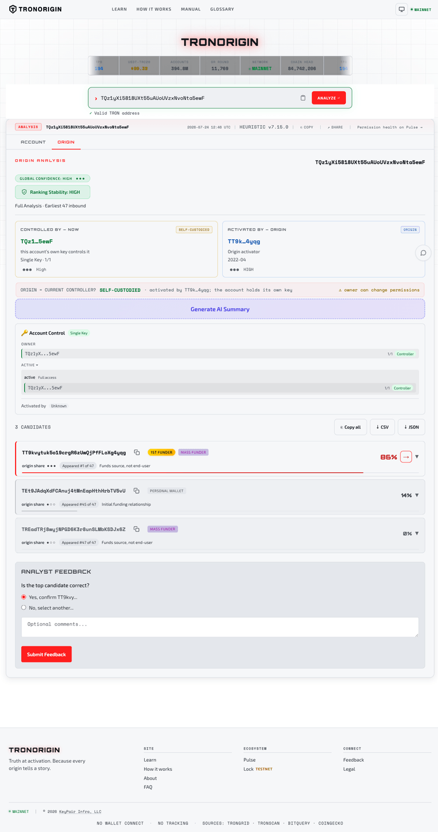Open Permission health on Pulse link

pyautogui.click(x=390, y=127)
